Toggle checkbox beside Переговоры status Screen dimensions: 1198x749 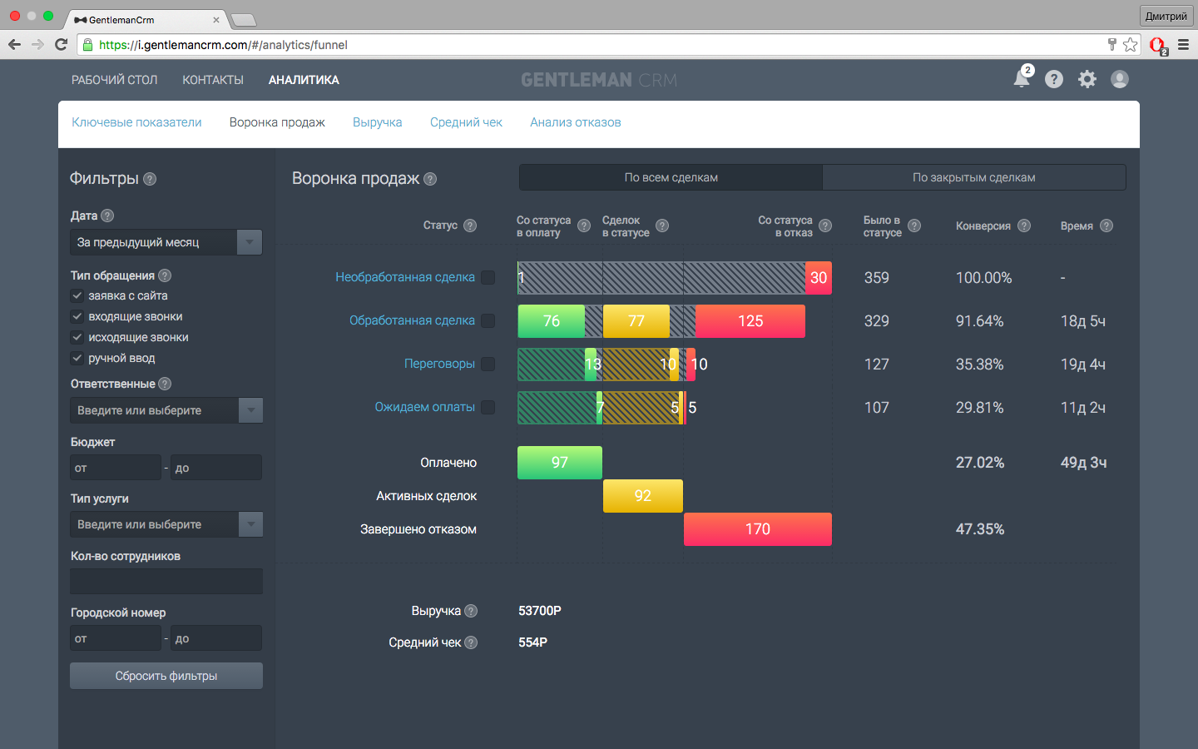(488, 364)
